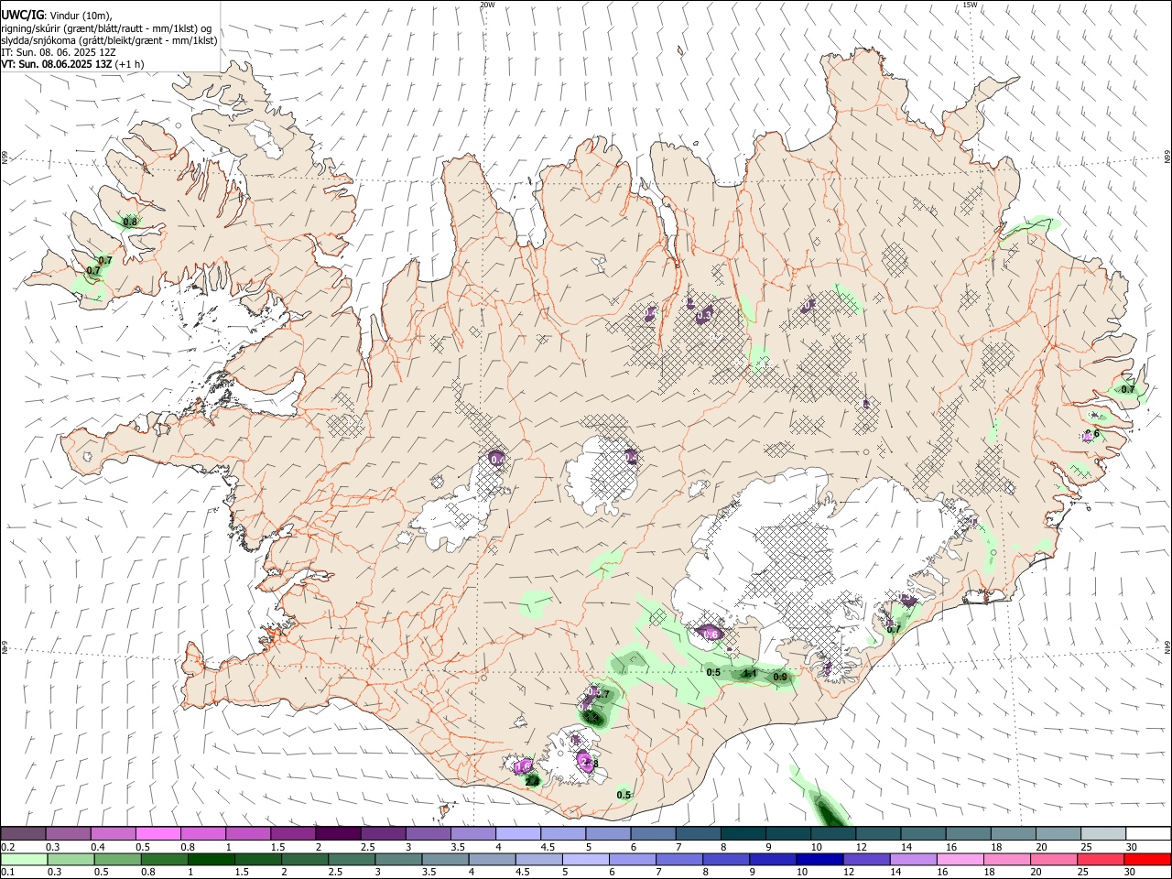
Task: Click the '20W' longitude label
Action: 487,5
